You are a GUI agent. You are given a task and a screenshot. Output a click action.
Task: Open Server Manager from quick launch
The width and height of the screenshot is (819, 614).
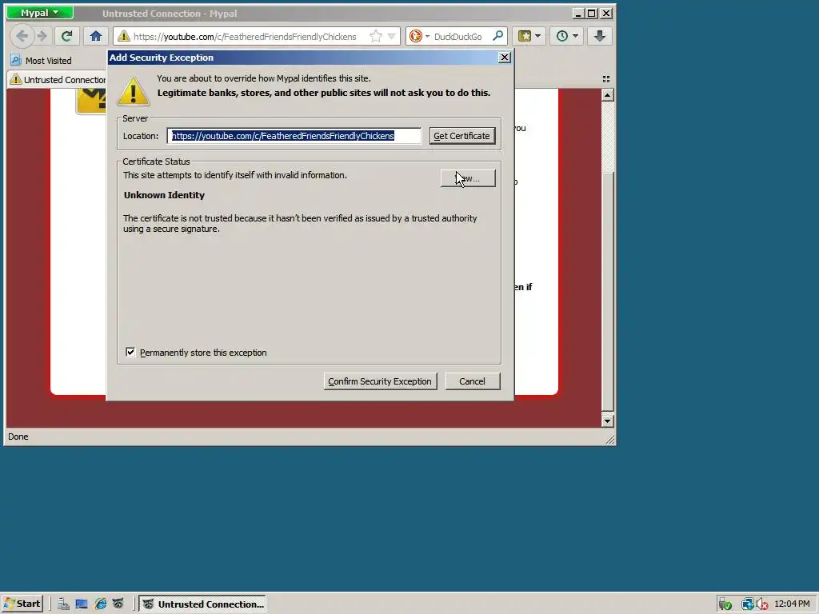point(63,604)
